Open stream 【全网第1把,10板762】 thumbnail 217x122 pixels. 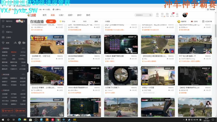[47, 44]
